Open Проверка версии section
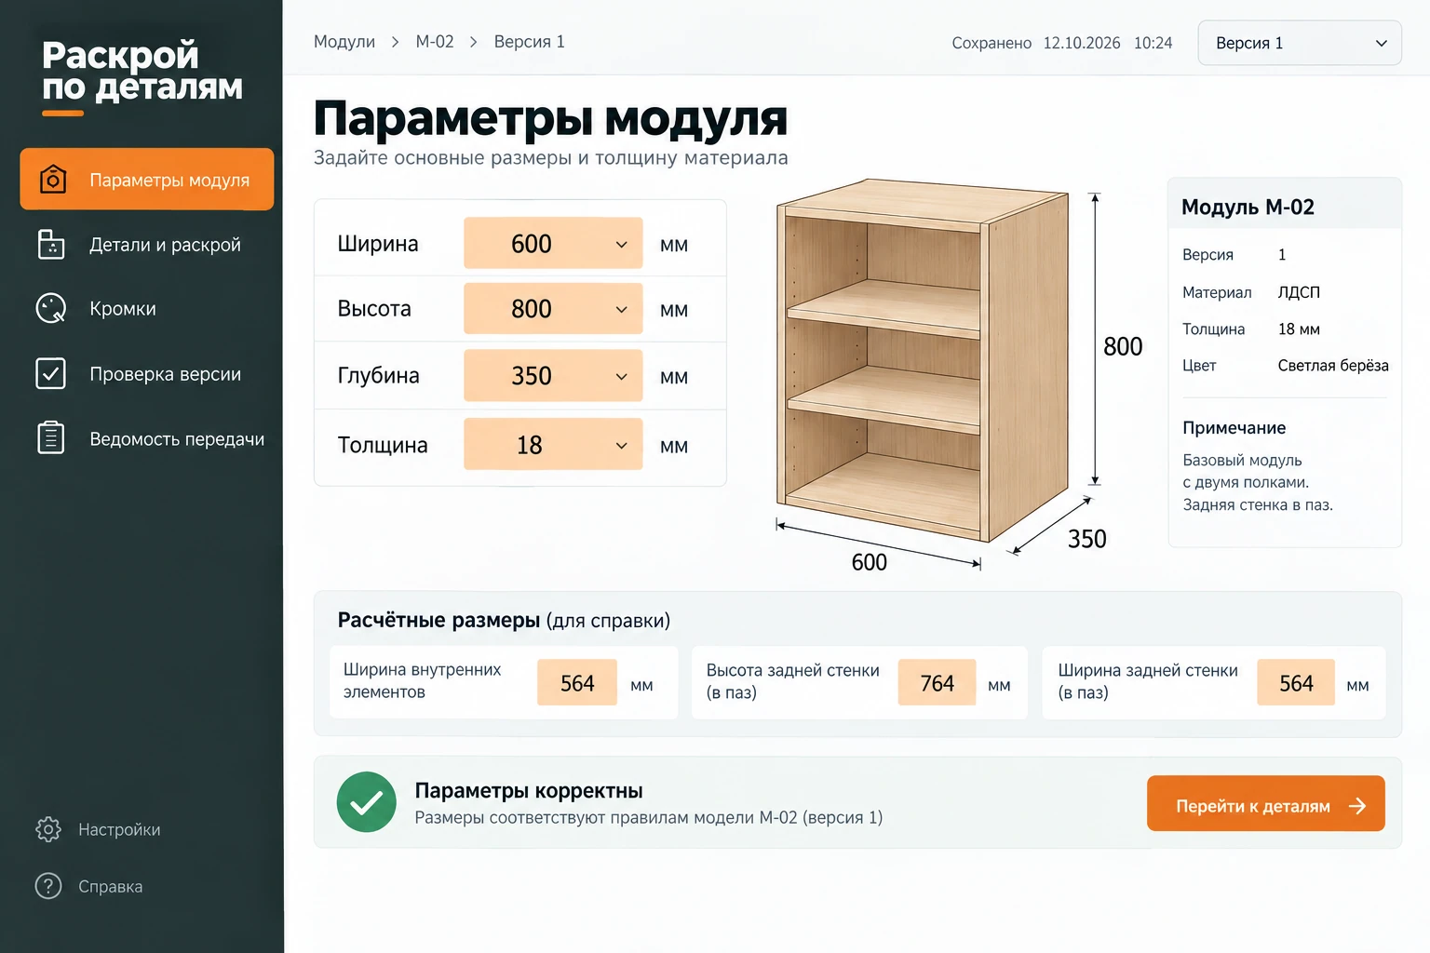This screenshot has width=1430, height=953. pos(147,374)
